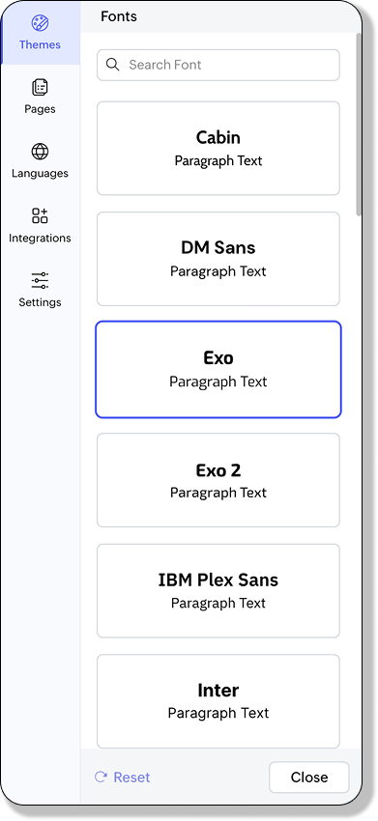Screen dimensions: 378x821
Task: Pick the Exo 2 font option
Action: click(218, 480)
